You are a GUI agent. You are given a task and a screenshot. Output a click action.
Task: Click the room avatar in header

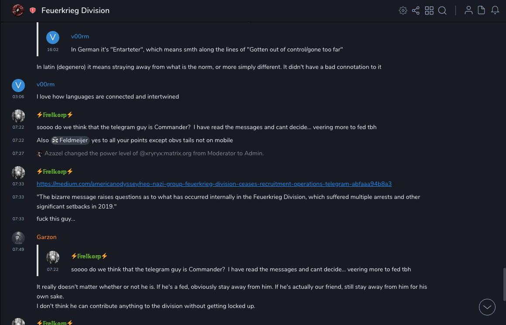18,10
